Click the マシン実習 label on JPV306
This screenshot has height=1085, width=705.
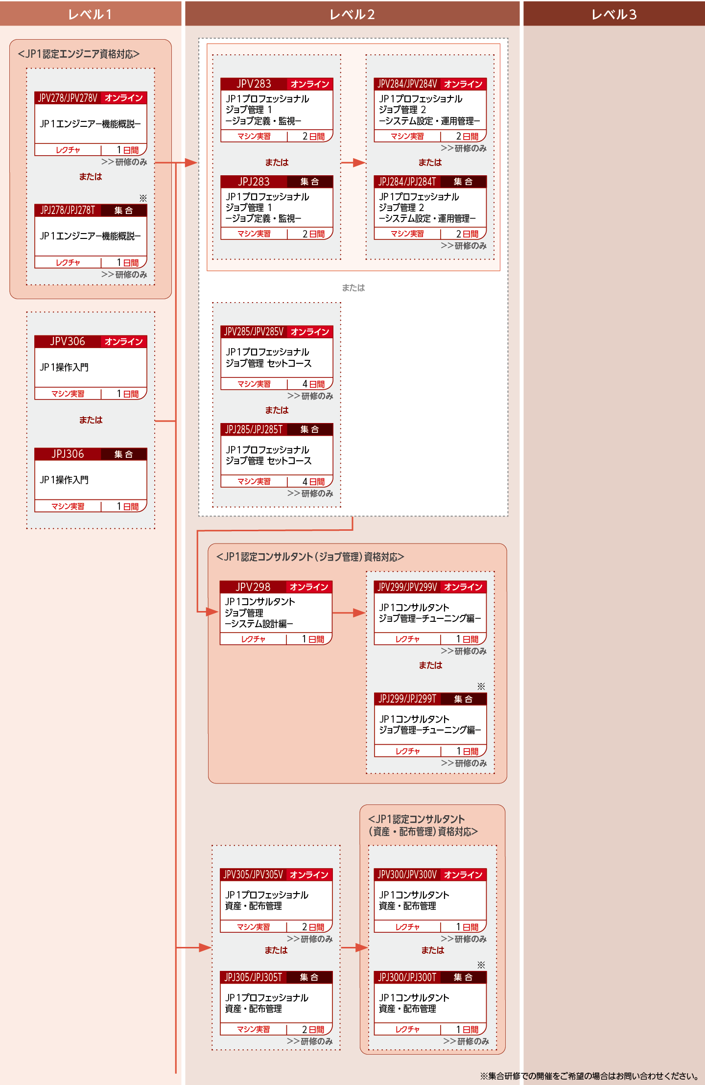coord(68,394)
